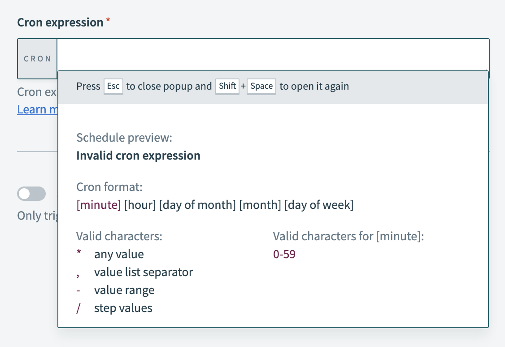Click the CRON badge on the input
Image resolution: width=505 pixels, height=347 pixels.
pos(37,59)
